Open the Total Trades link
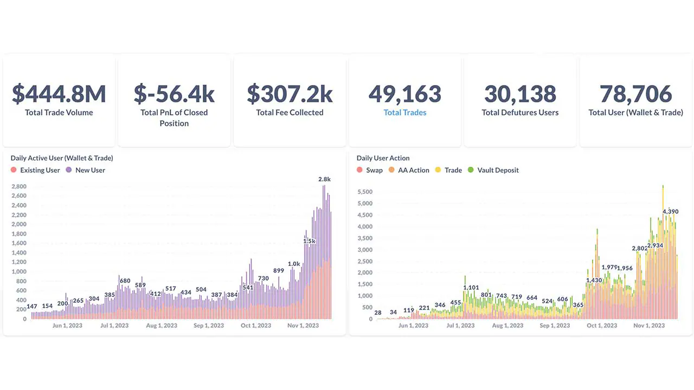Screen dimensions: 694x390 tap(404, 113)
